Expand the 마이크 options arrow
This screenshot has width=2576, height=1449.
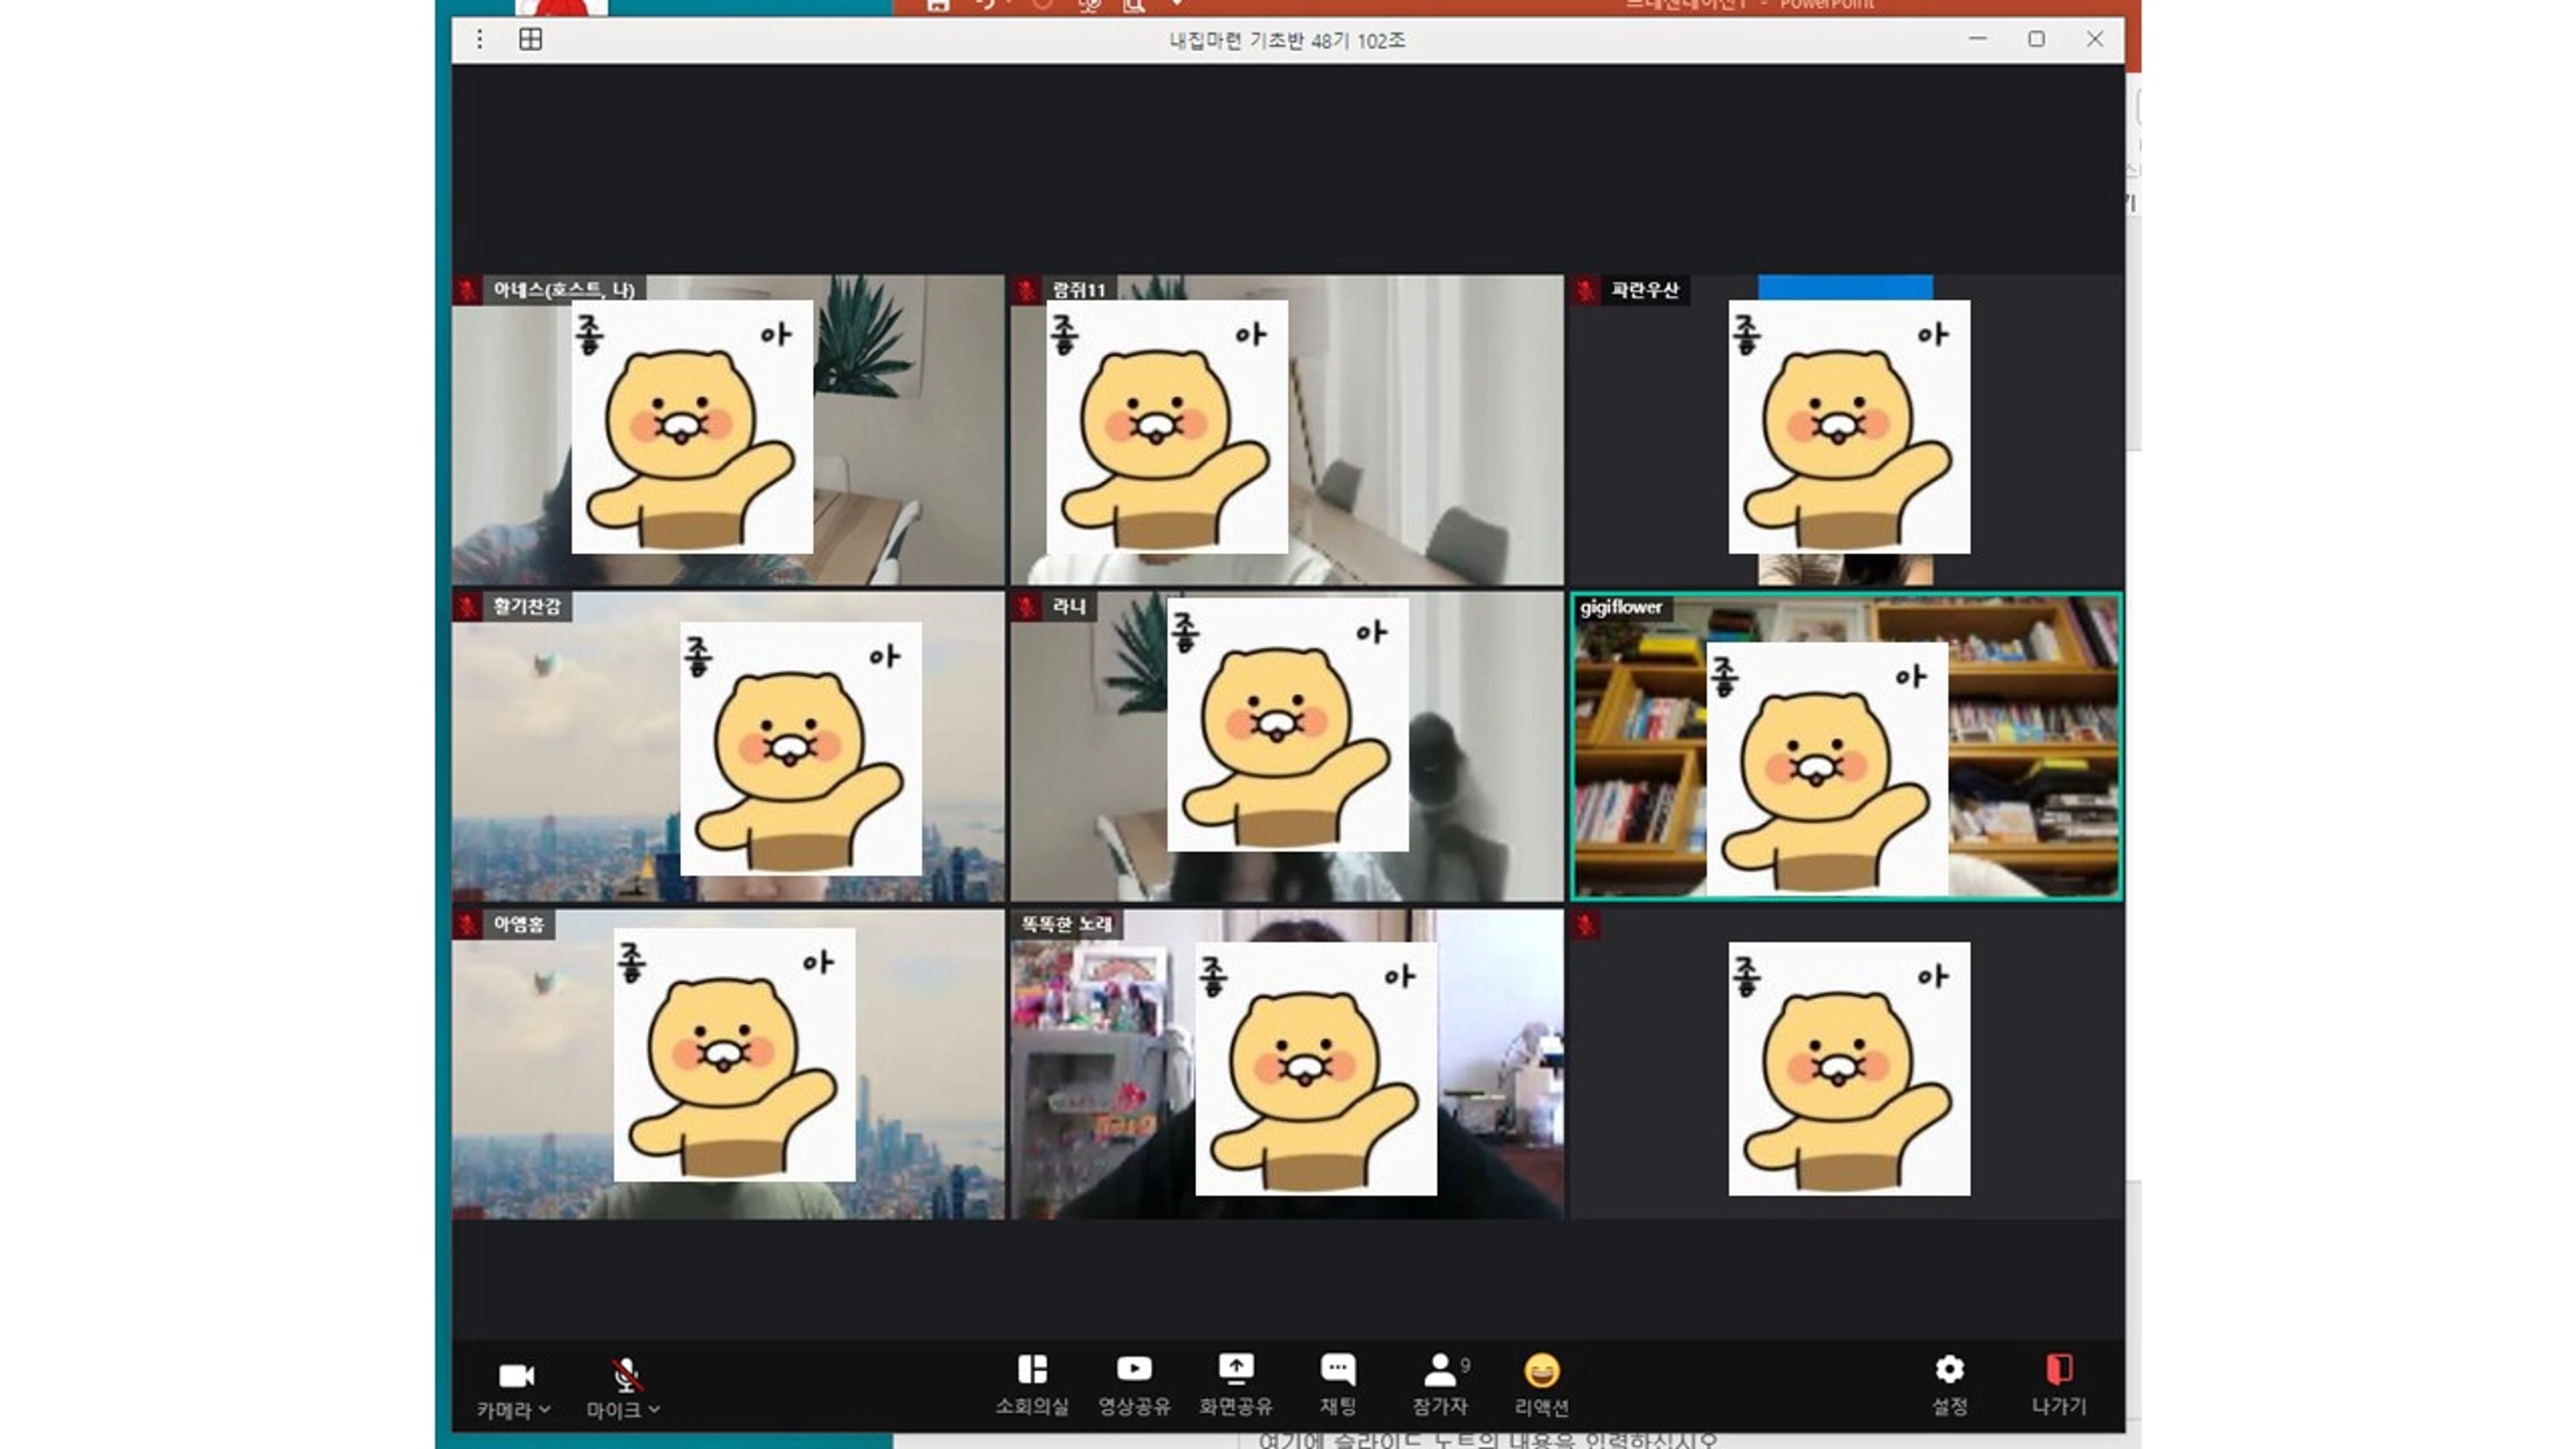654,1410
